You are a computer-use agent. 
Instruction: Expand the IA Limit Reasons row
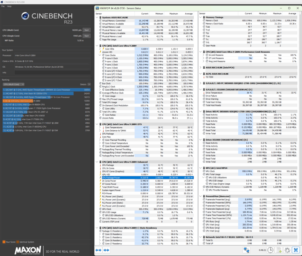click(203, 55)
